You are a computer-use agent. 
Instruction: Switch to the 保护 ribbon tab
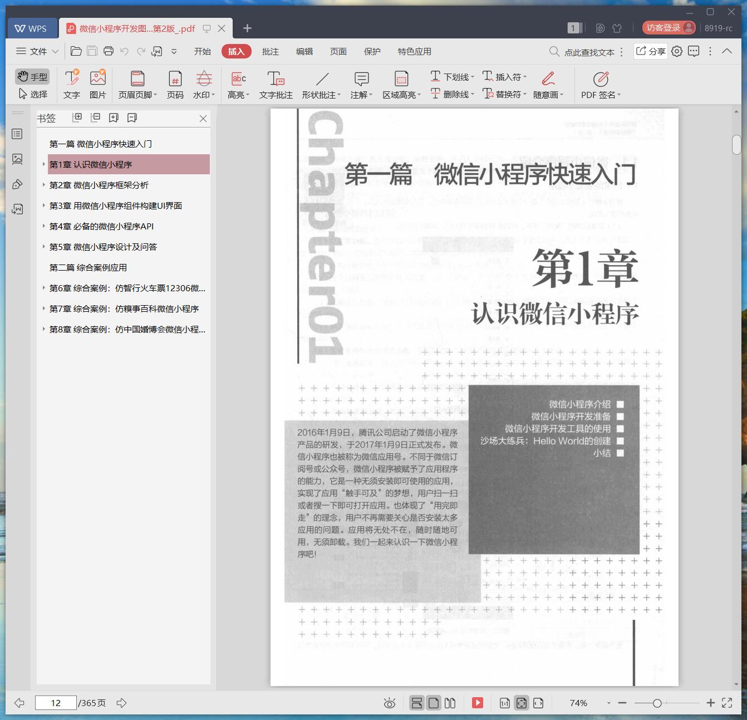tap(372, 51)
